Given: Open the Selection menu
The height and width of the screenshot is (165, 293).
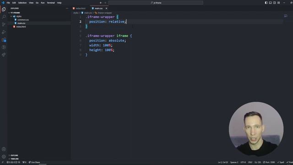Looking at the screenshot, I should coord(22,3).
